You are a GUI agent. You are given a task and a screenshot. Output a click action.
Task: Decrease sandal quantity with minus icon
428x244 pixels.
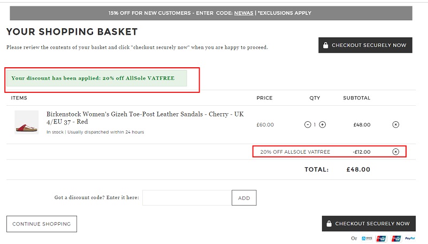click(308, 125)
